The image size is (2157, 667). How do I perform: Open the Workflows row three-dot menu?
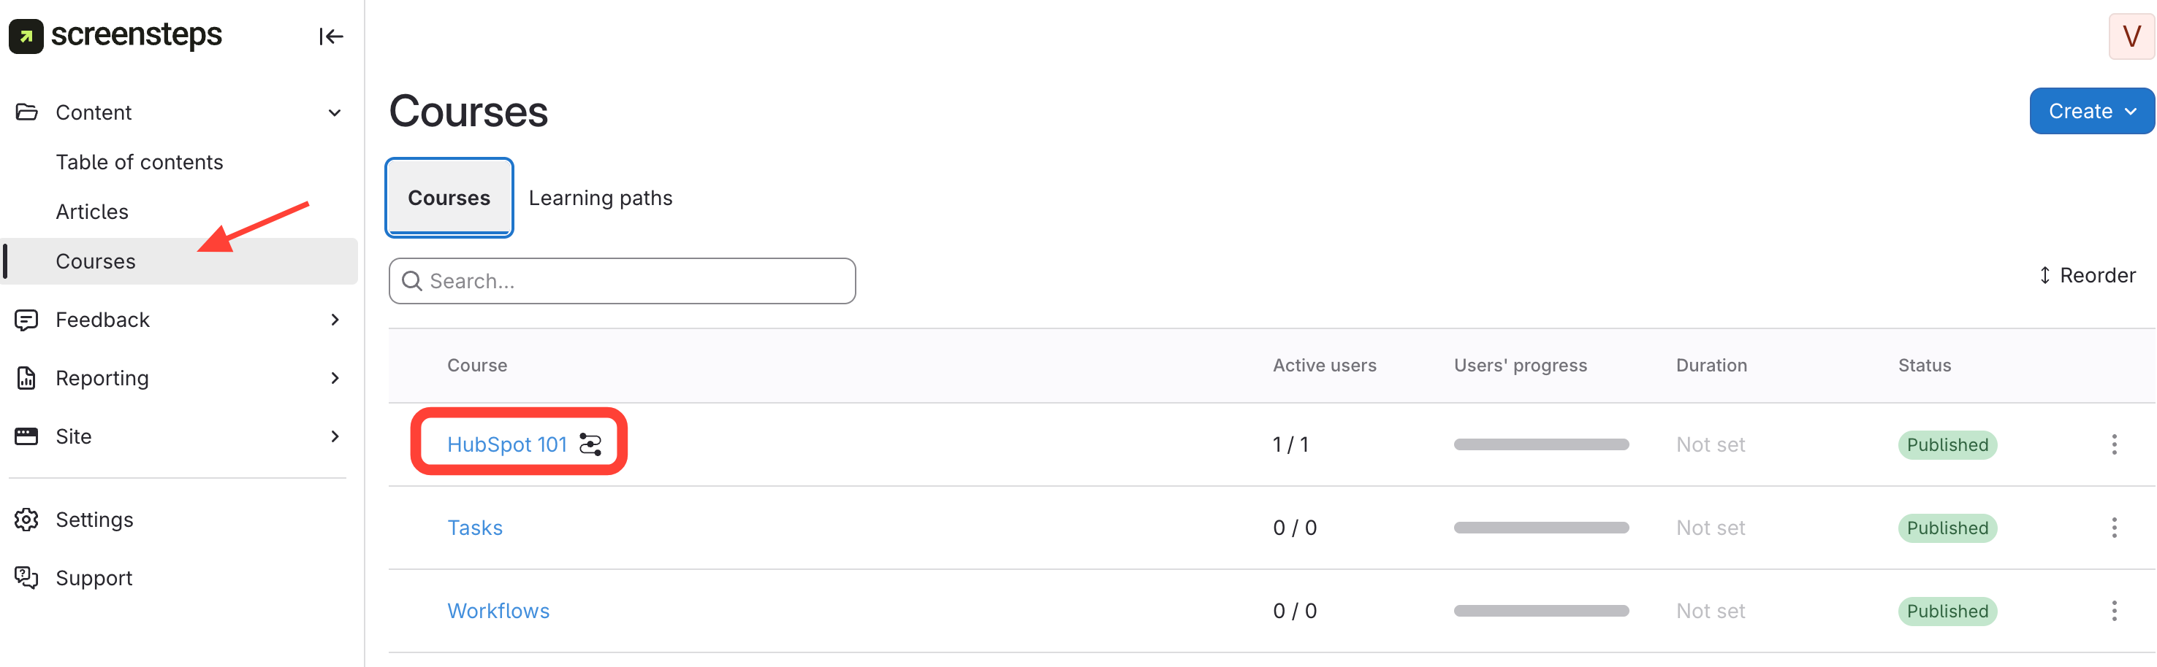tap(2113, 611)
